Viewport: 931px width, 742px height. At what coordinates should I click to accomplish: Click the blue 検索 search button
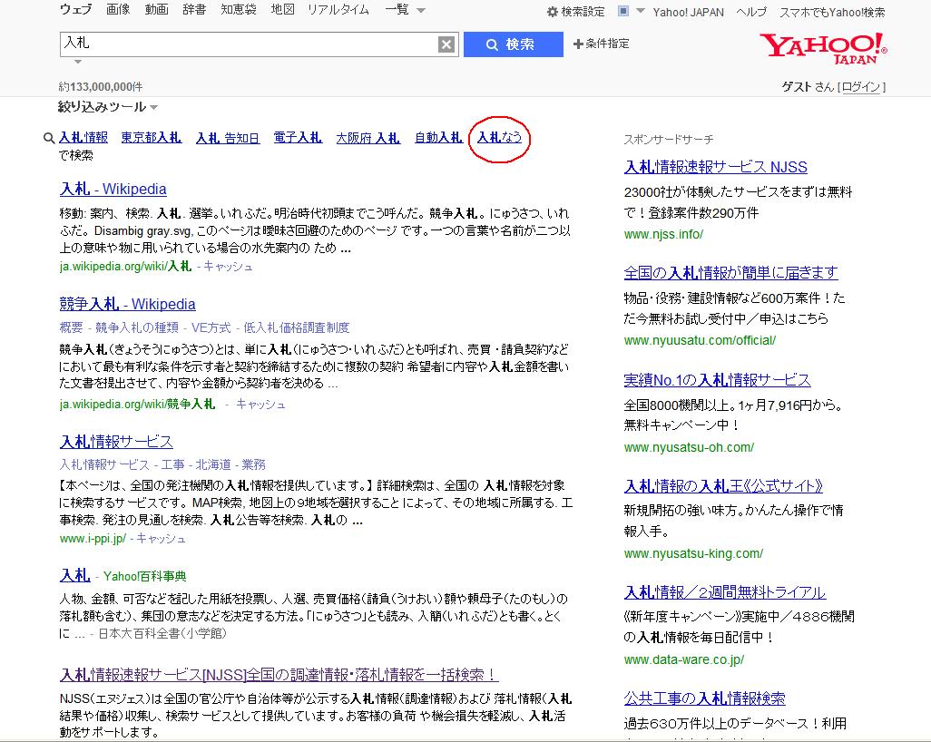point(513,44)
